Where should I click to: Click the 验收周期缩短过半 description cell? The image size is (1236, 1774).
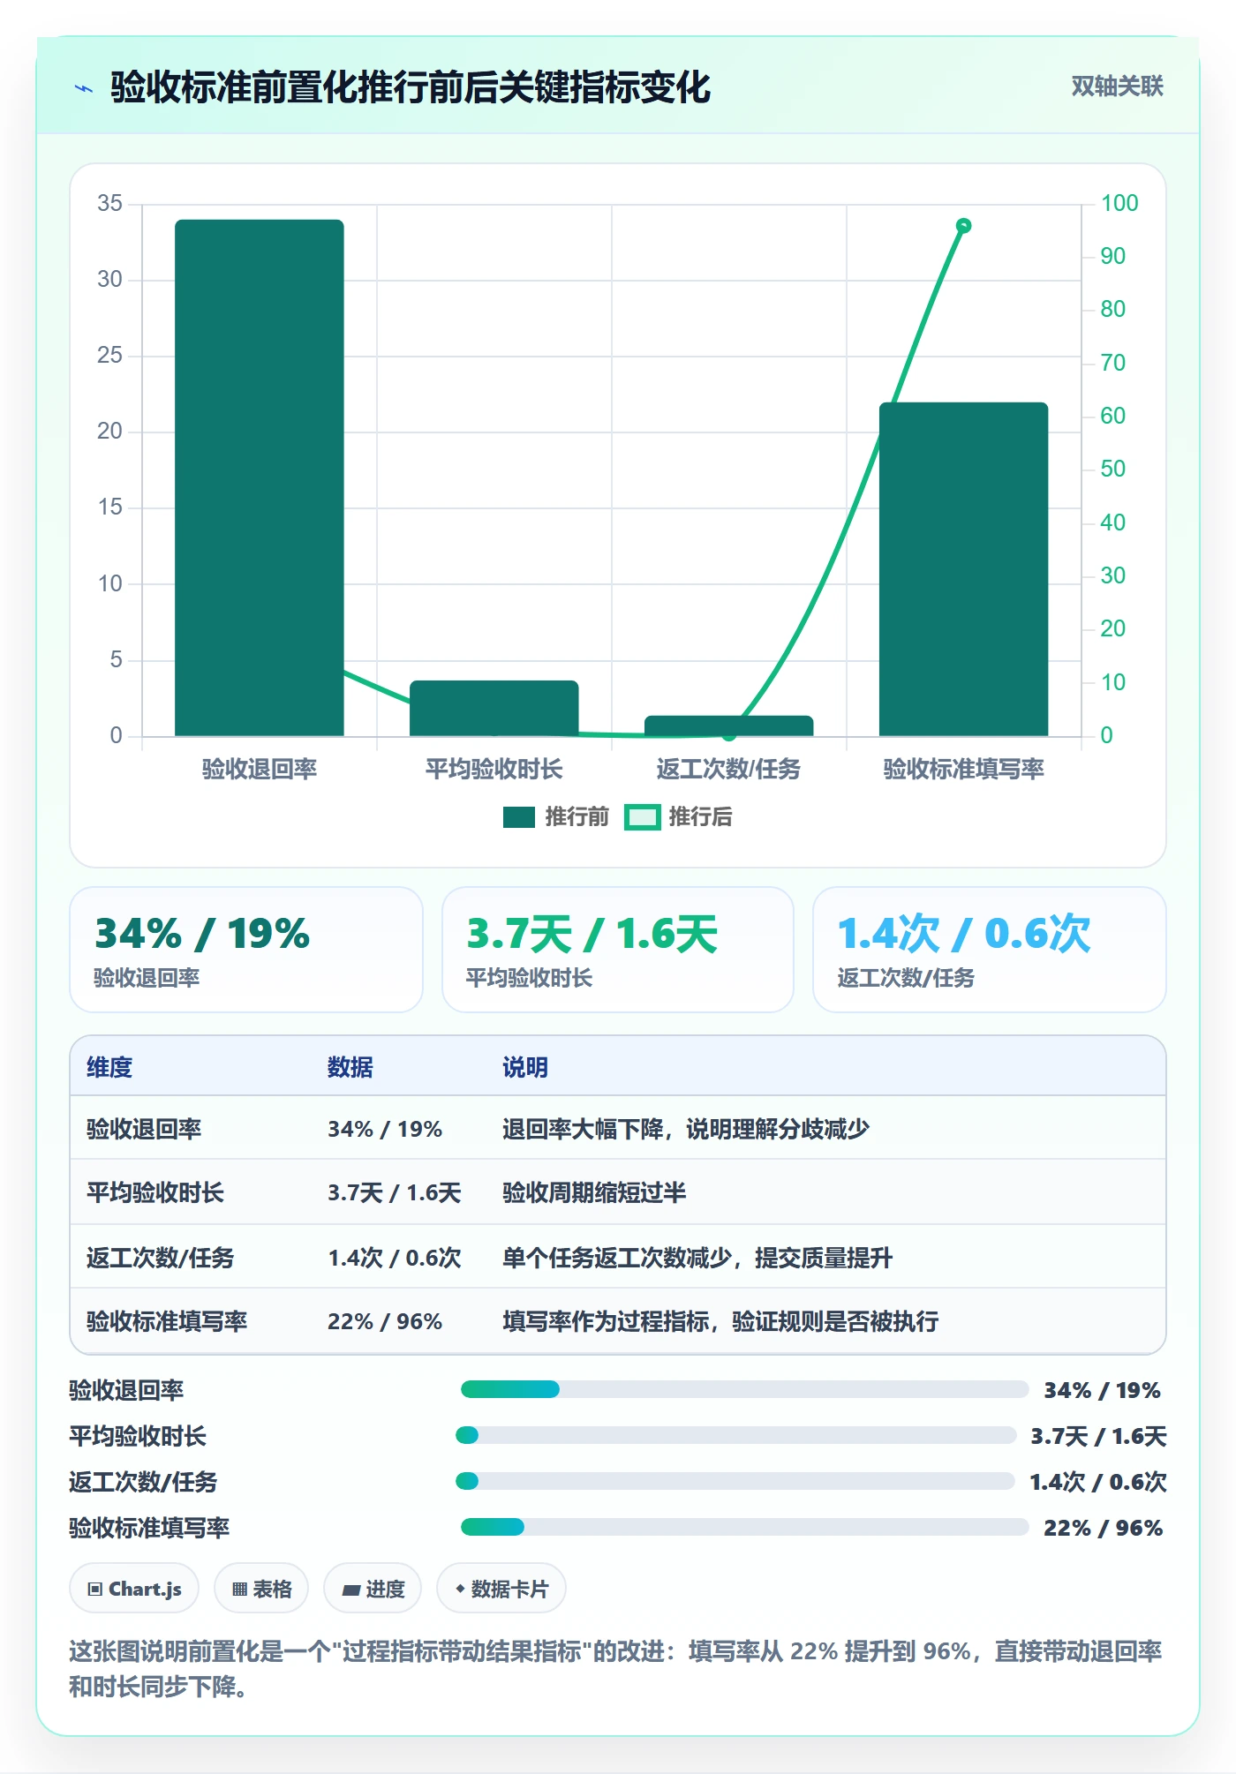pos(594,1192)
